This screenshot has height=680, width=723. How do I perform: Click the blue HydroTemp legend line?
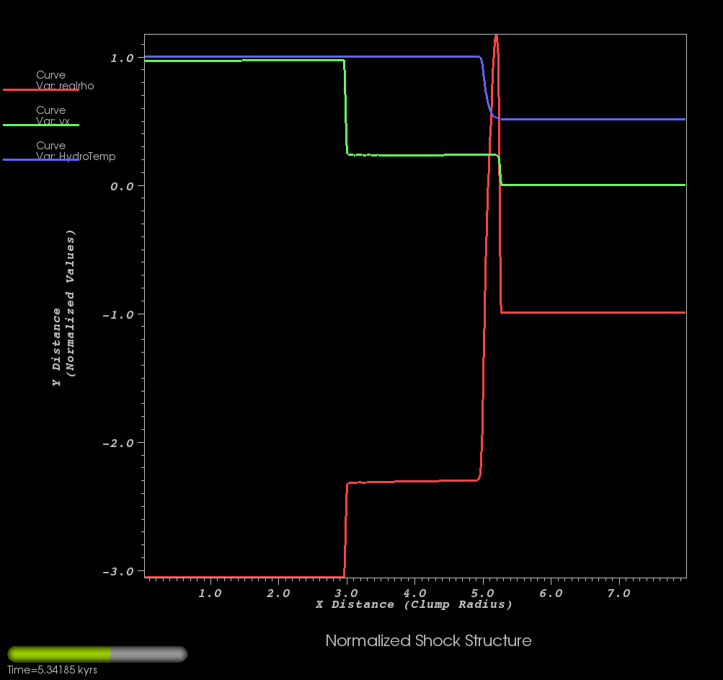click(x=41, y=160)
